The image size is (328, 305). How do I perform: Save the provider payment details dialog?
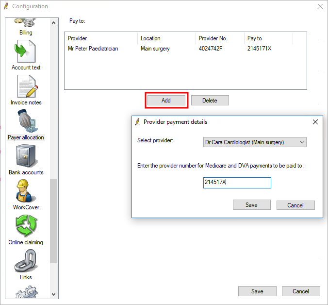tap(252, 205)
